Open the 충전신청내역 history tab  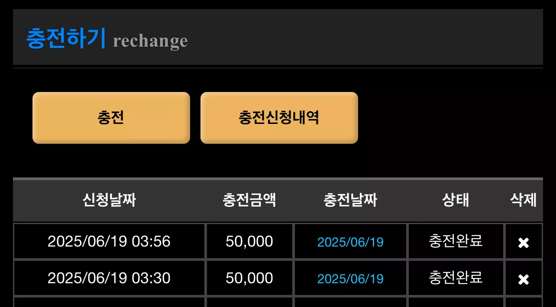click(279, 117)
